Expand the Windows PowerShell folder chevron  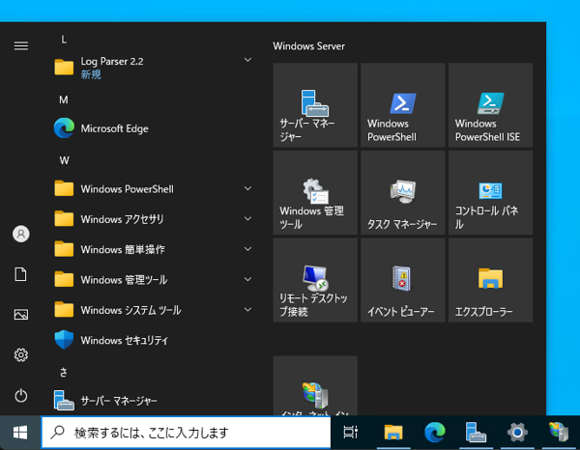pos(247,188)
